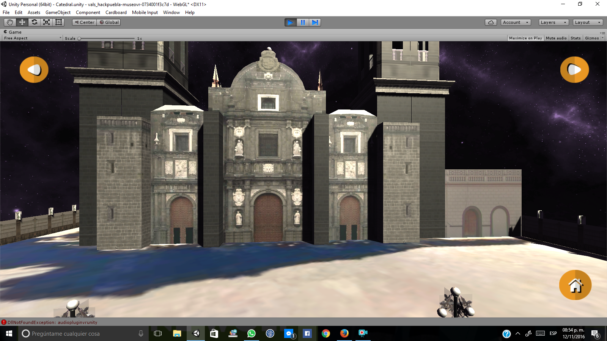Expand the Gizmos dropdown arrow
This screenshot has height=341, width=607.
coord(602,38)
